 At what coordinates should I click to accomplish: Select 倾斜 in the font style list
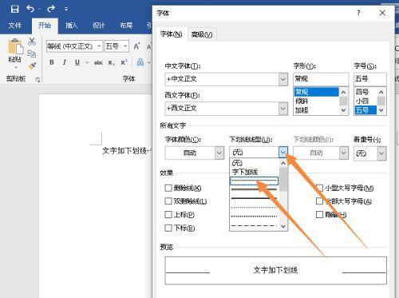point(302,101)
